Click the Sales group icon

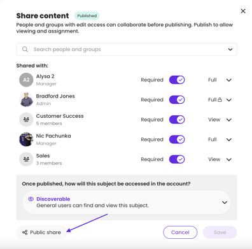pos(26,159)
